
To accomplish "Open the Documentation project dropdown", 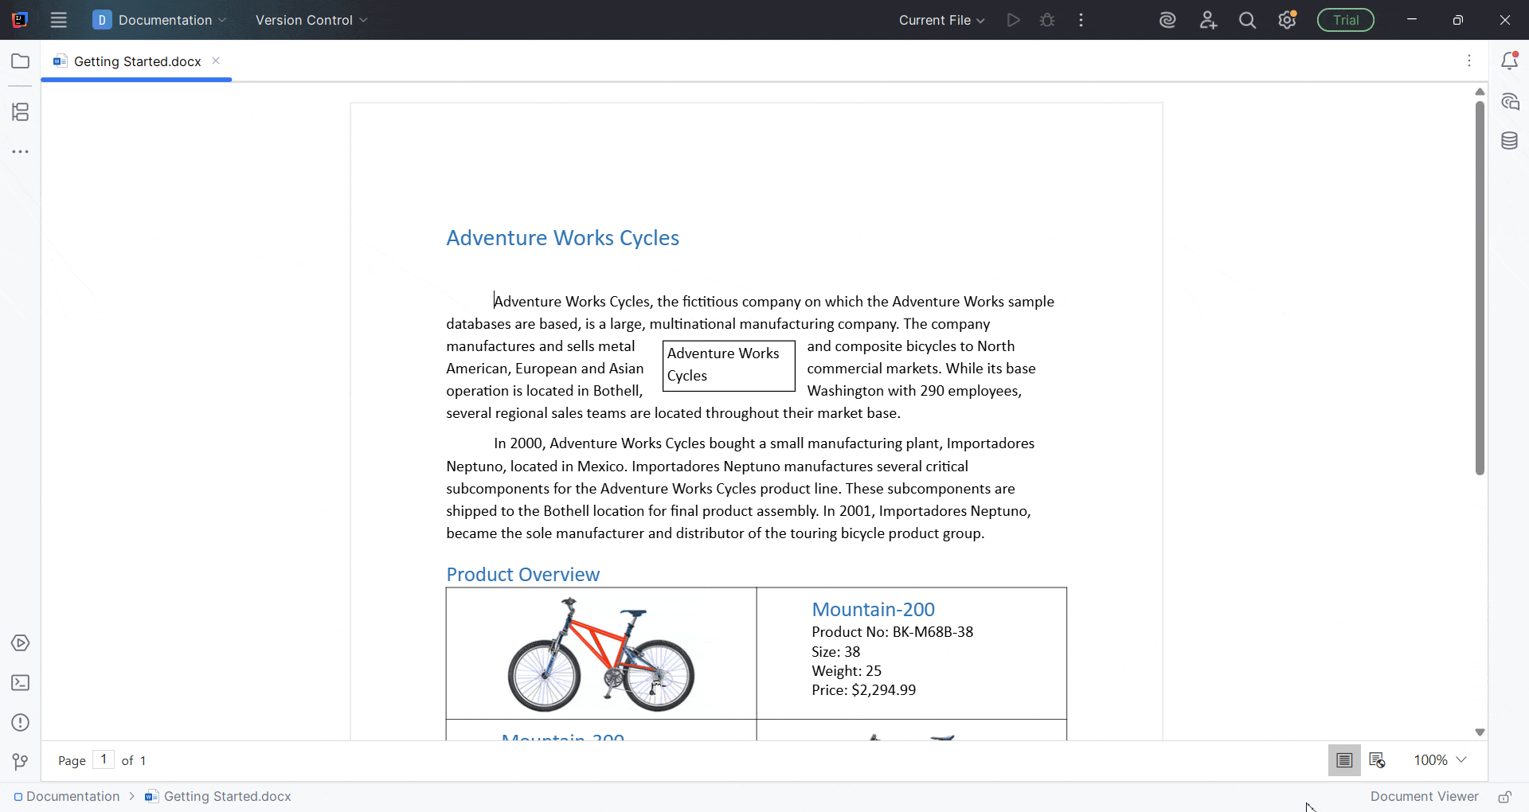I will pos(160,21).
